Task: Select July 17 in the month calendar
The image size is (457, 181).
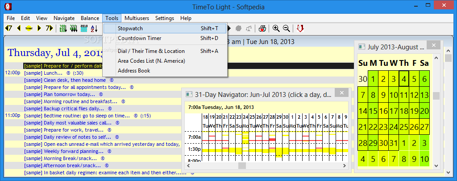Action: tap(394, 111)
